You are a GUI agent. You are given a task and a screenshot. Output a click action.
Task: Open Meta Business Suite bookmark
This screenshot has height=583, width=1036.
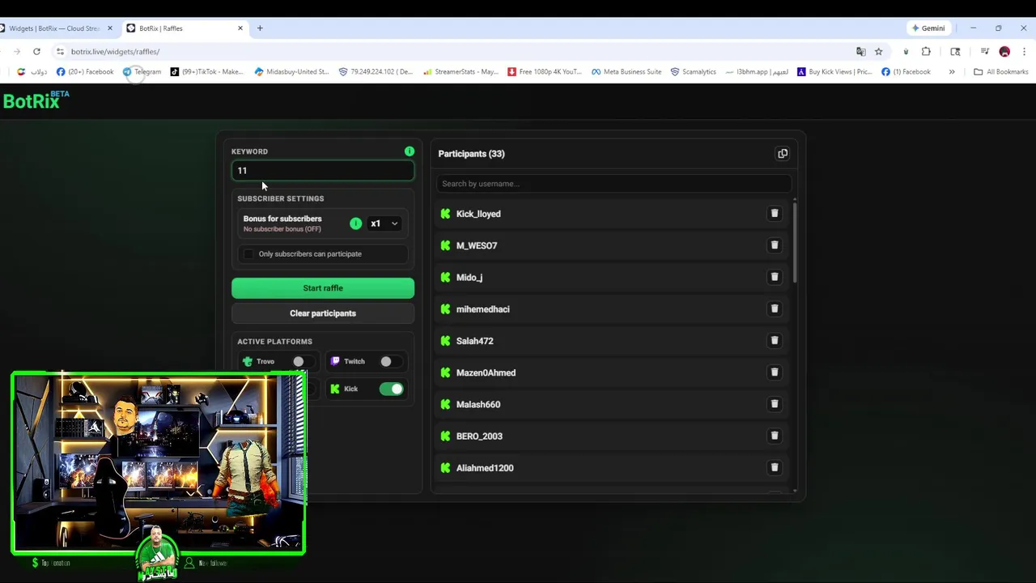(x=626, y=72)
